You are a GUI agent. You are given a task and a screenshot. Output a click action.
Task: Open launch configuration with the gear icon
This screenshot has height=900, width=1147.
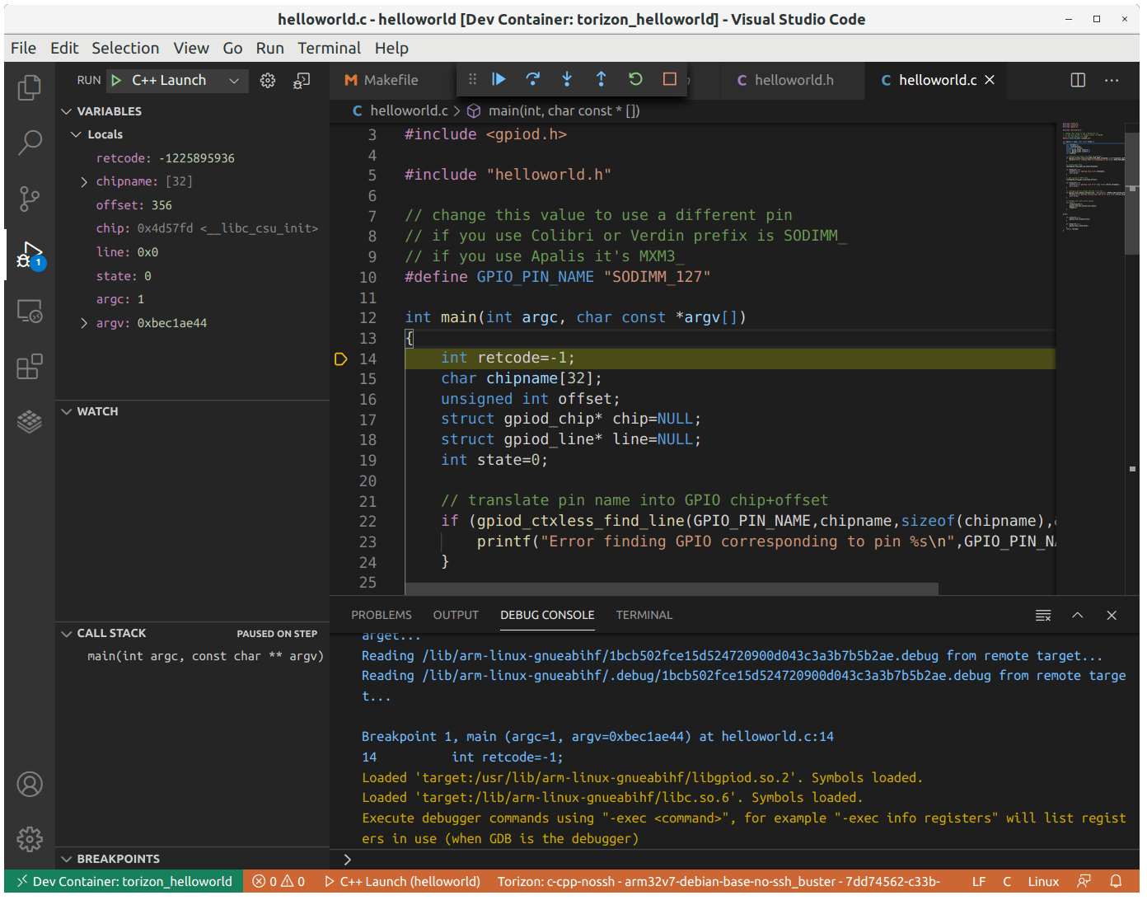[267, 80]
